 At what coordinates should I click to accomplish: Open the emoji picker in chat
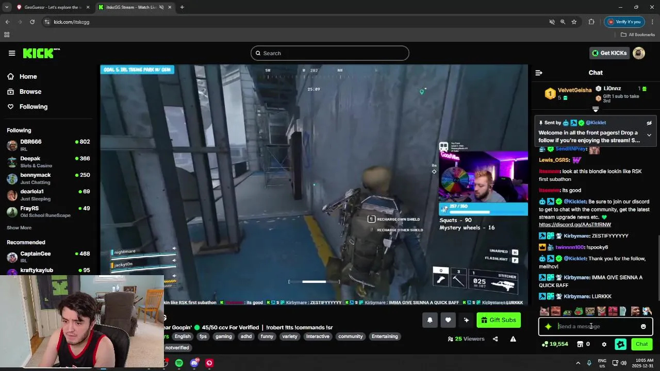tap(643, 326)
